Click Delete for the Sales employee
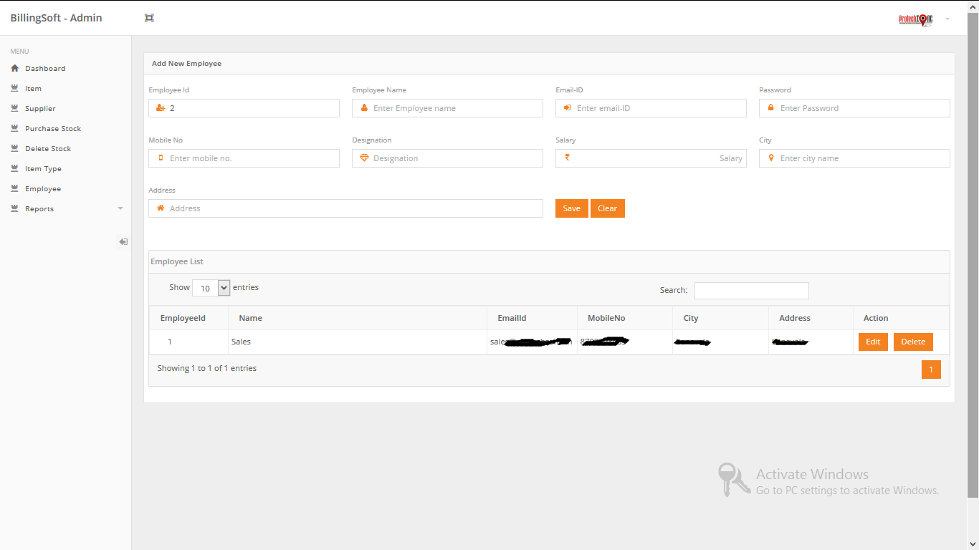979x550 pixels. point(913,342)
